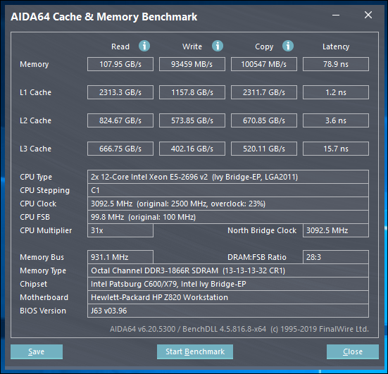This screenshot has width=388, height=374.
Task: Click the CPU Type field Xeon E5-2696 v2
Action: [228, 177]
